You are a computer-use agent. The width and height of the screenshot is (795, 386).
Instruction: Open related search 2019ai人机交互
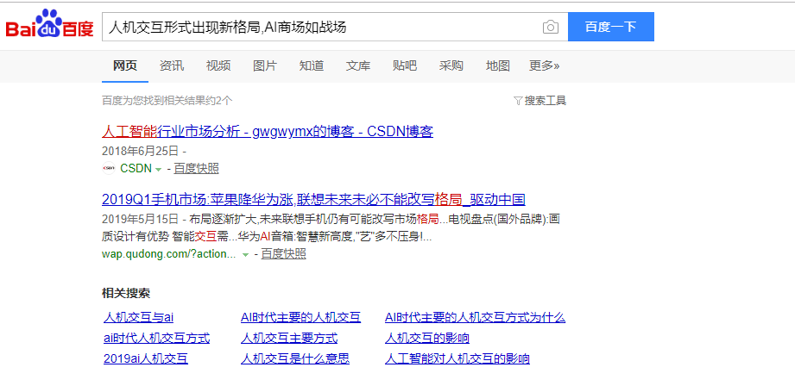point(146,358)
